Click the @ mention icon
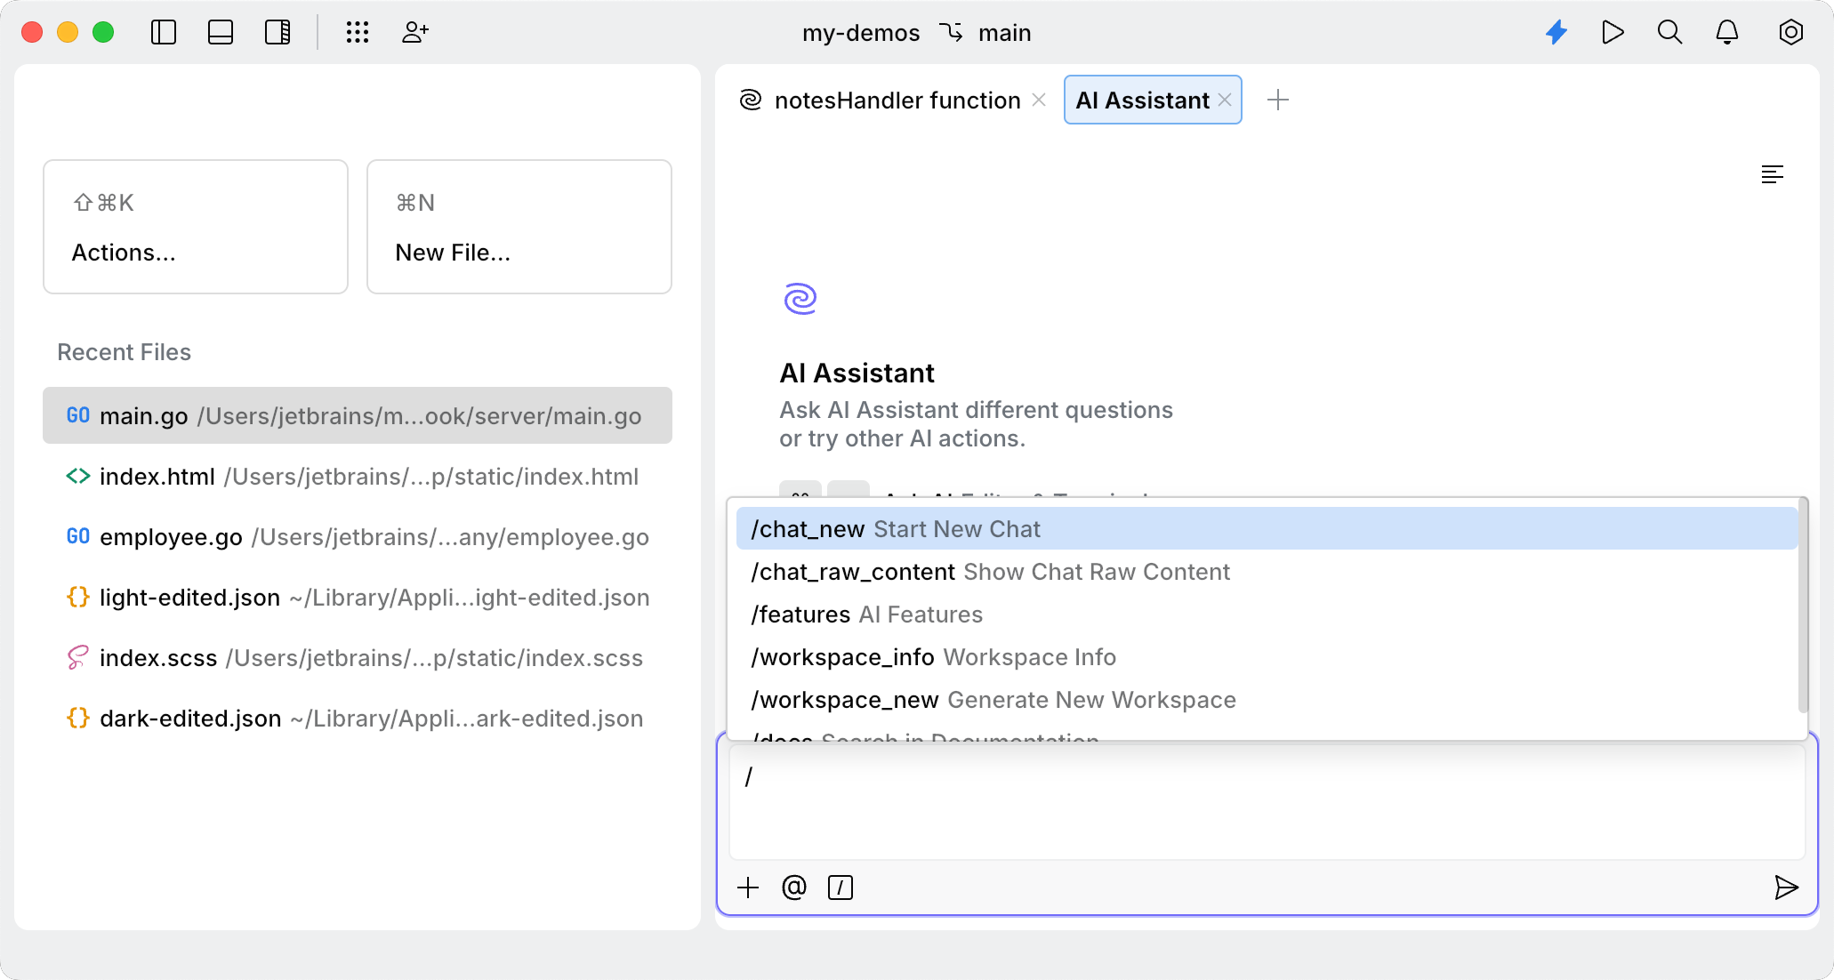This screenshot has height=980, width=1834. [x=794, y=888]
